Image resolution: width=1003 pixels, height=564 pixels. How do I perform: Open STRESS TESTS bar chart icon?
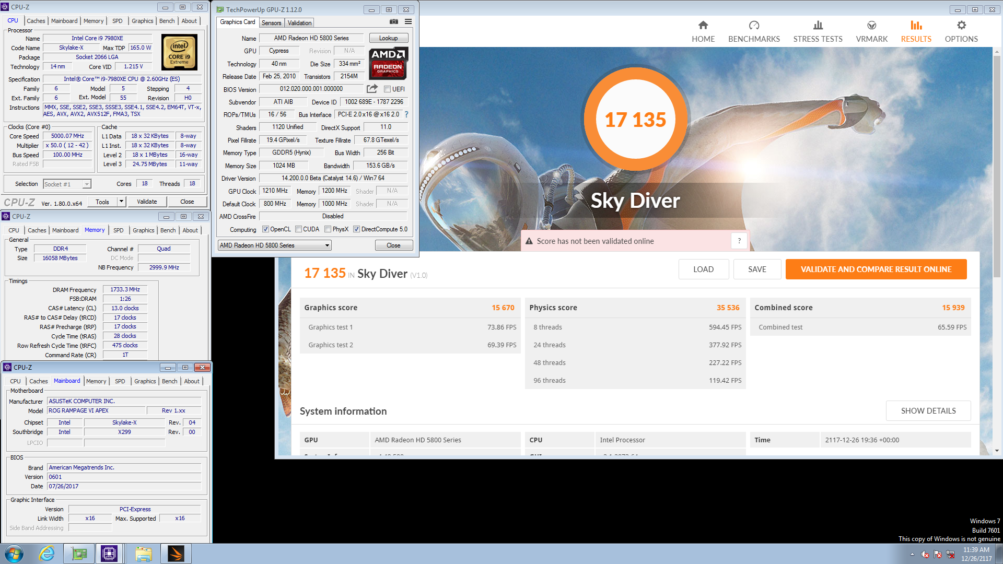coord(818,25)
